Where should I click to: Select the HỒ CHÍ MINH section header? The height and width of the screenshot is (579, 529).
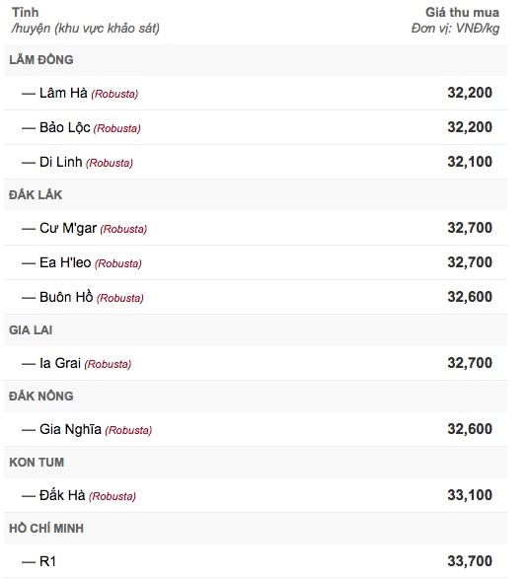[x=46, y=529]
